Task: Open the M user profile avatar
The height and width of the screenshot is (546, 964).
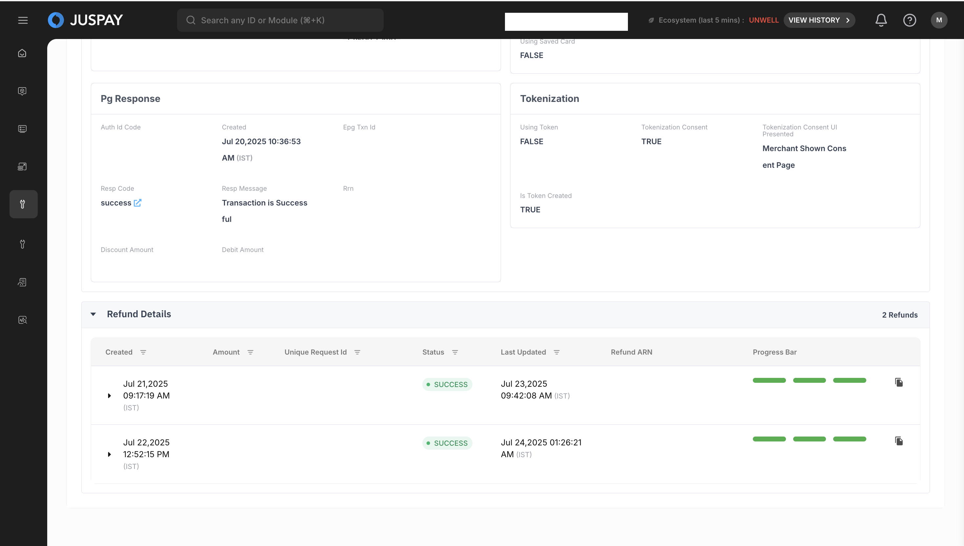Action: tap(938, 20)
